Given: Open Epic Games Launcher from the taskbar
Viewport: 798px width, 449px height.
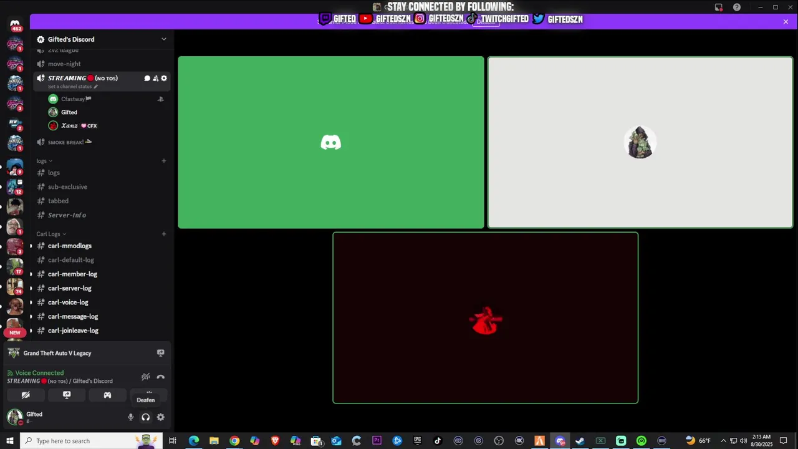Looking at the screenshot, I should click(x=417, y=441).
